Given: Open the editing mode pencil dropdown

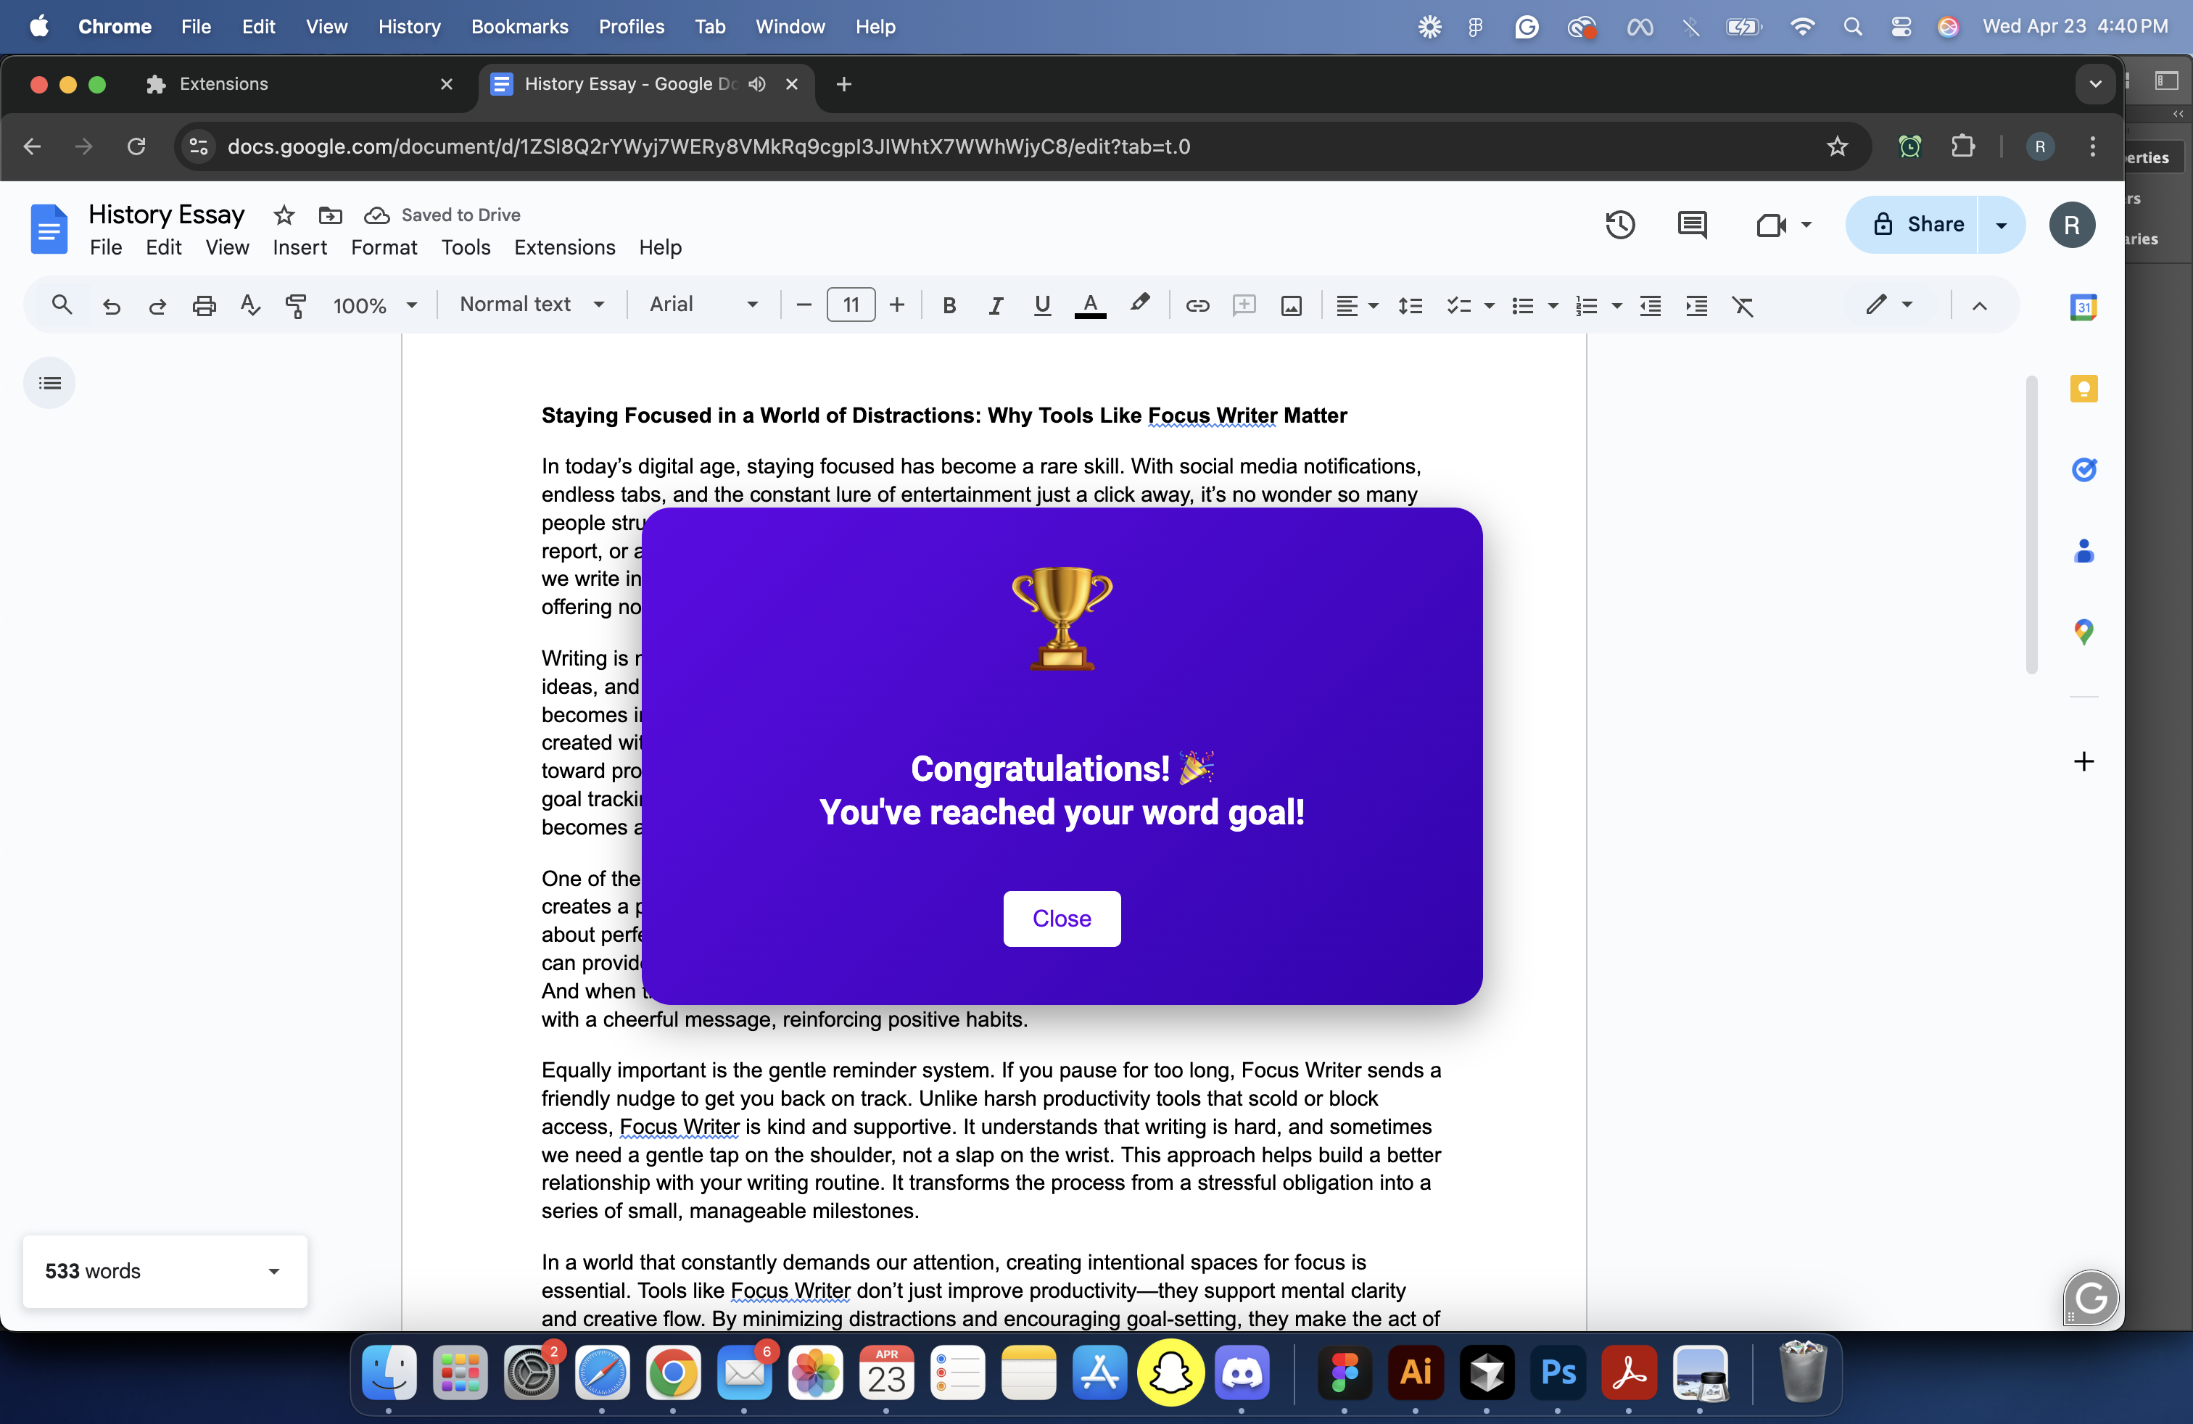Looking at the screenshot, I should [1888, 304].
